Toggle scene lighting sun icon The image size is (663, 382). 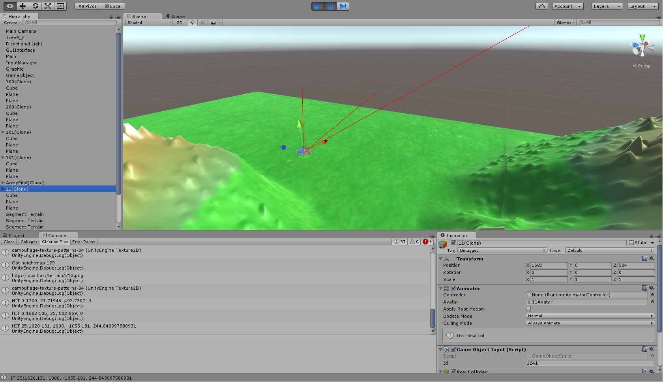point(192,22)
